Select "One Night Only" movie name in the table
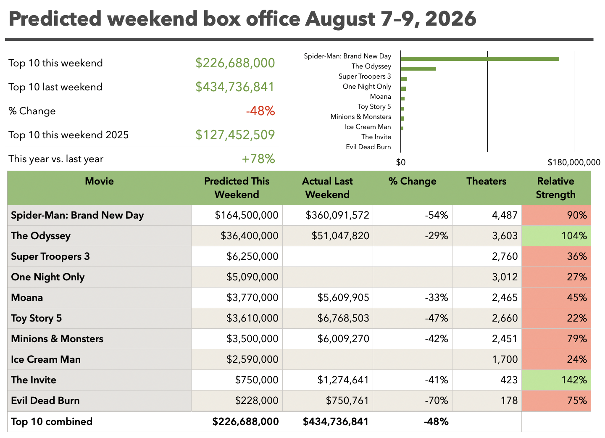605x438 pixels. point(48,277)
